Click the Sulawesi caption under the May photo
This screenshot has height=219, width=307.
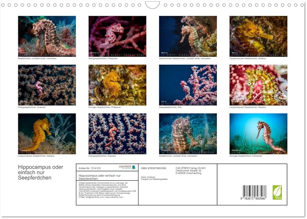click(x=32, y=107)
